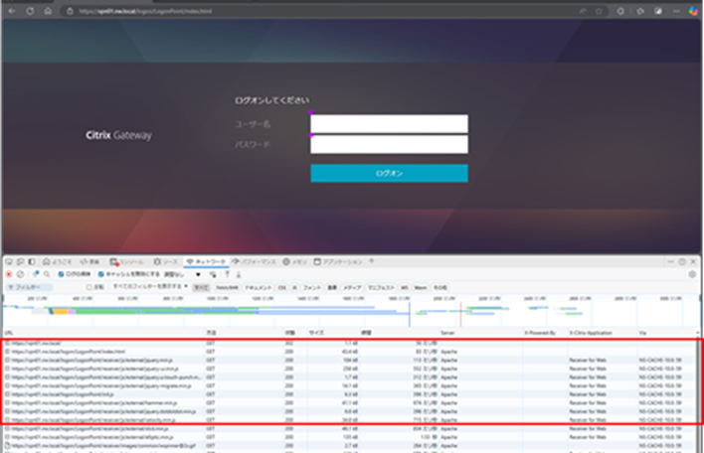Select the Wasm request type filter
The height and width of the screenshot is (453, 704).
pyautogui.click(x=421, y=287)
